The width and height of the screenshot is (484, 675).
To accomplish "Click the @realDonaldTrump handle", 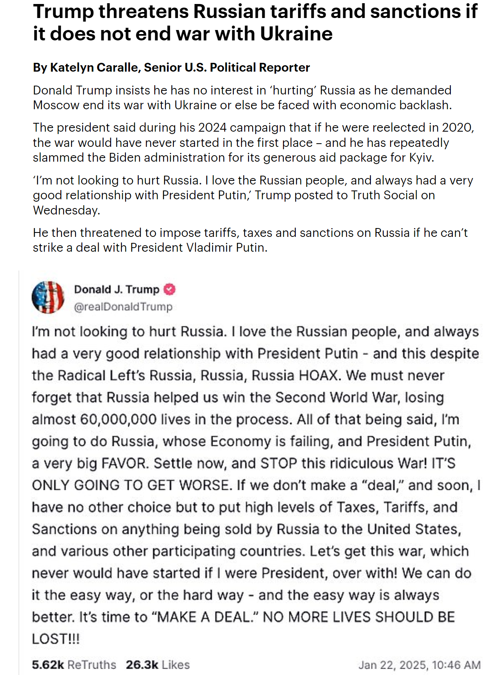I will tap(123, 307).
